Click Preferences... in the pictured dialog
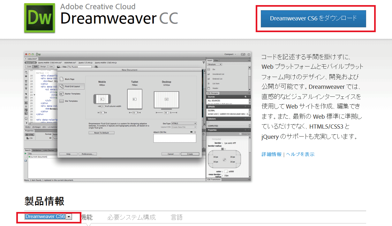Viewport: 392px width, 226px height. pos(87,154)
